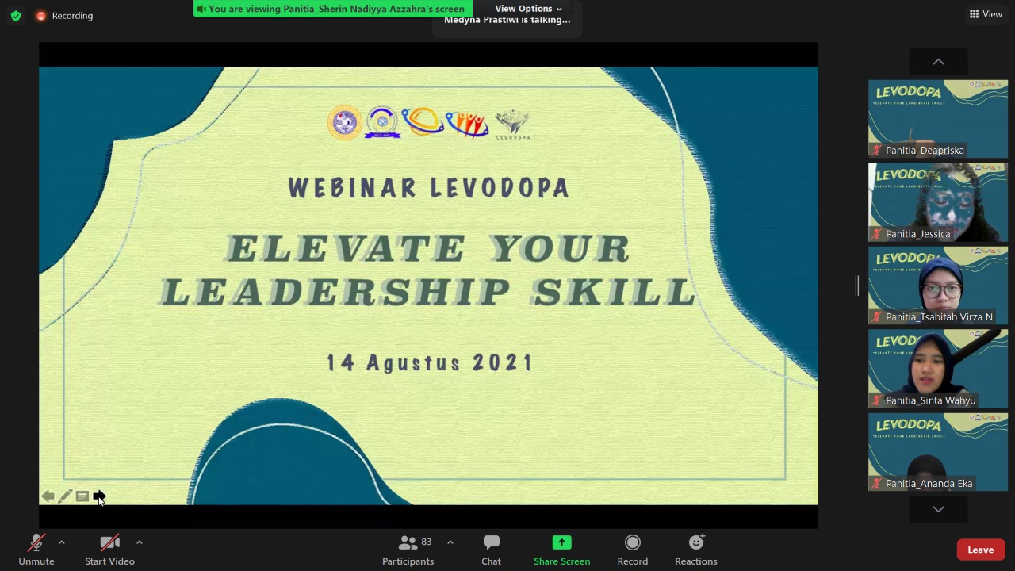Click the "Medyna Prastiwi is talking..." label
Viewport: 1015px width, 571px height.
coord(507,20)
